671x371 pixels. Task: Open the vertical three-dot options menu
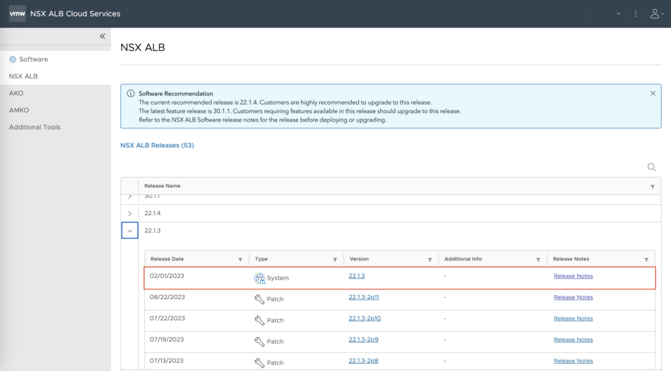point(636,14)
